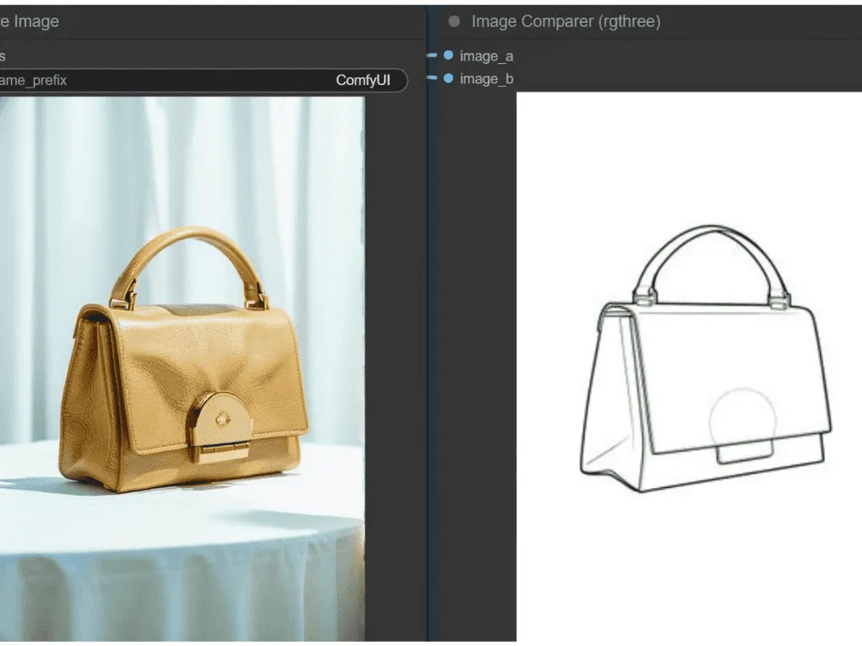Image resolution: width=862 pixels, height=646 pixels.
Task: Click the leather handle in the handbag photo
Action: (190, 240)
